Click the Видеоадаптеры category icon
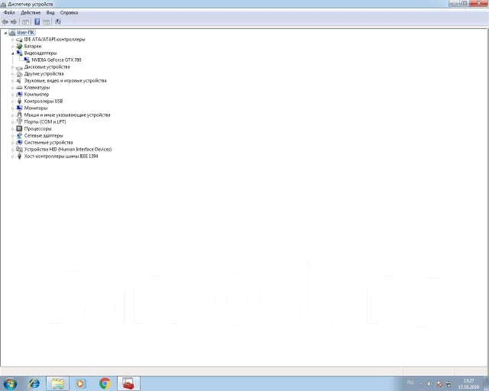The height and width of the screenshot is (391, 489). pos(19,53)
